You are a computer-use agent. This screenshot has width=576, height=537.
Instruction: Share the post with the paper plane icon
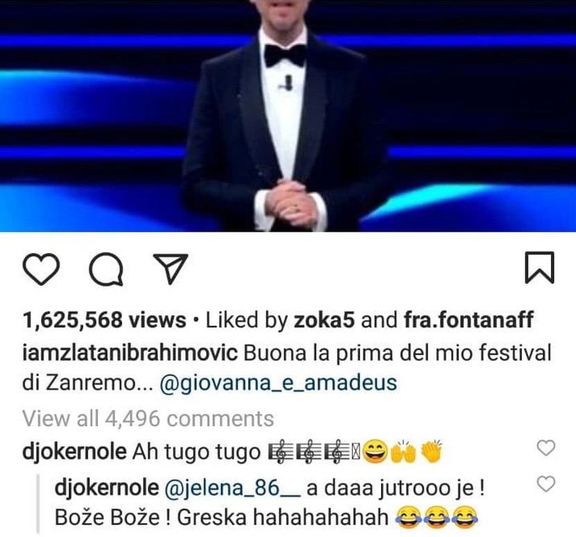(171, 268)
